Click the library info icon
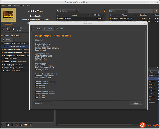160x129 pixels. [104, 11]
